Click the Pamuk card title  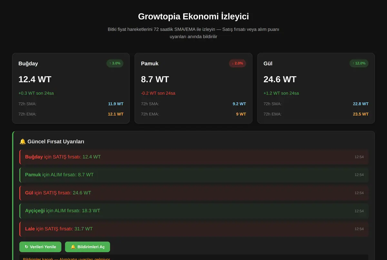click(x=150, y=64)
